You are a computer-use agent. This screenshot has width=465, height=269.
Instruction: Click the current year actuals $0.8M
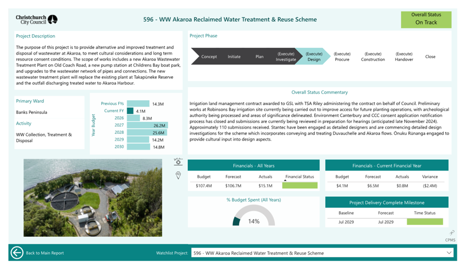pyautogui.click(x=402, y=186)
